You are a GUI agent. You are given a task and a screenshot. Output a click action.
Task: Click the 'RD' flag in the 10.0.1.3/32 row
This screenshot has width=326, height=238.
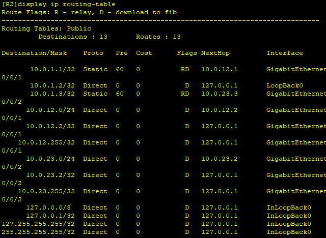(185, 94)
